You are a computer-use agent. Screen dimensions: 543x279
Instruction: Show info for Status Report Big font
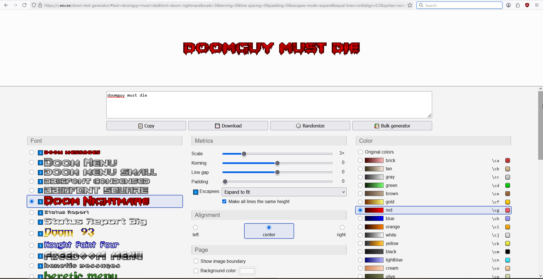40,222
